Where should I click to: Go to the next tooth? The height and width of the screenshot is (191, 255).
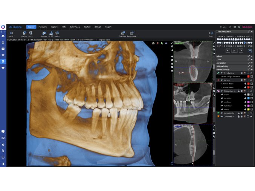point(241,51)
